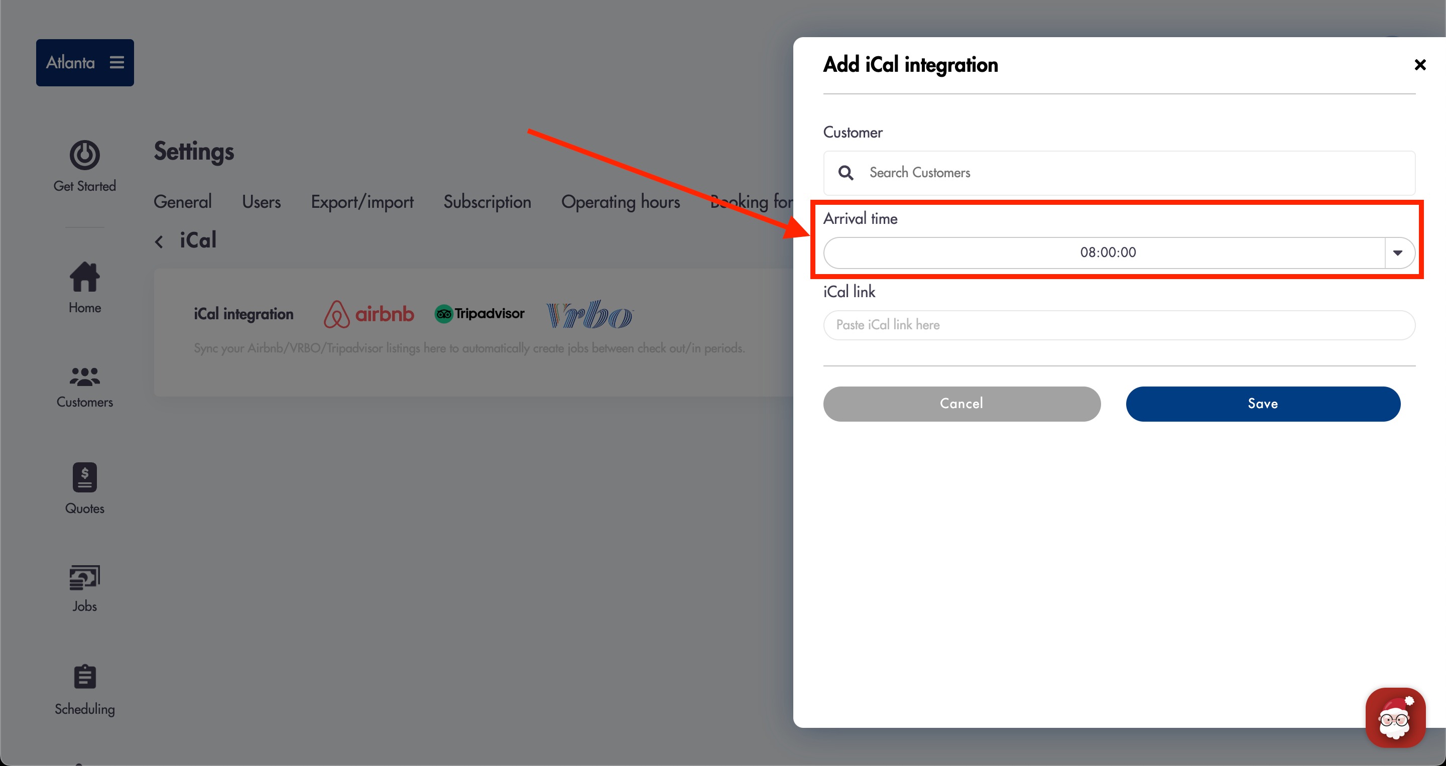Open the Export/import tab
The width and height of the screenshot is (1446, 766).
tap(362, 202)
